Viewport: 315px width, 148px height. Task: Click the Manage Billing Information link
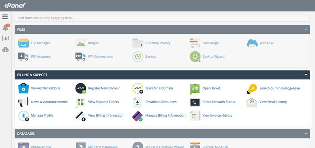tap(165, 116)
